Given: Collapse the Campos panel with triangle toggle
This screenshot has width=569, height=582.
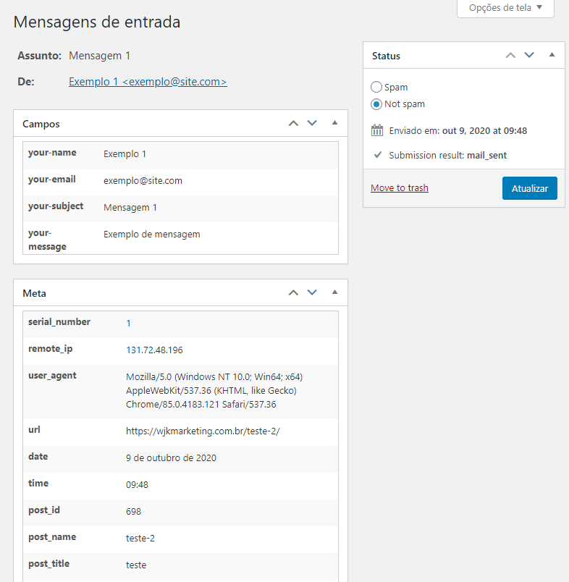Looking at the screenshot, I should tap(334, 123).
